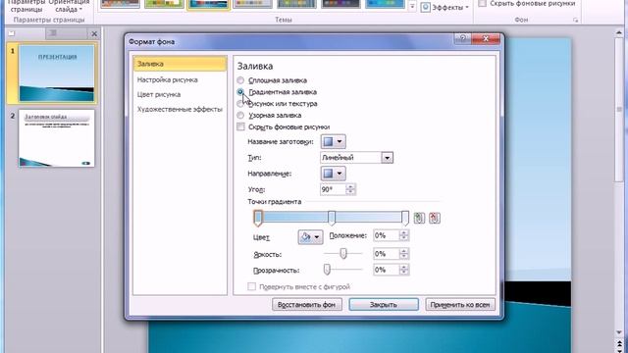Image resolution: width=628 pixels, height=353 pixels.
Task: Select the fifth theme thumbnail in the ribbon
Action: point(296,4)
